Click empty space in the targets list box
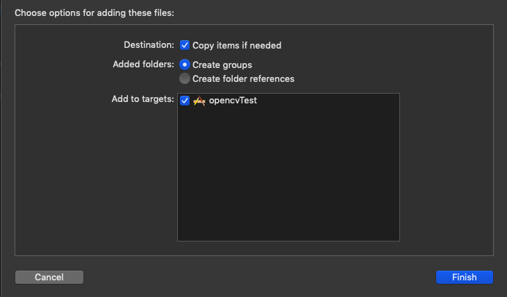 [288, 167]
